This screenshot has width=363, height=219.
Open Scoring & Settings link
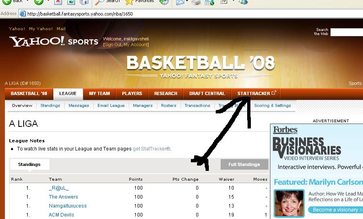tap(272, 106)
